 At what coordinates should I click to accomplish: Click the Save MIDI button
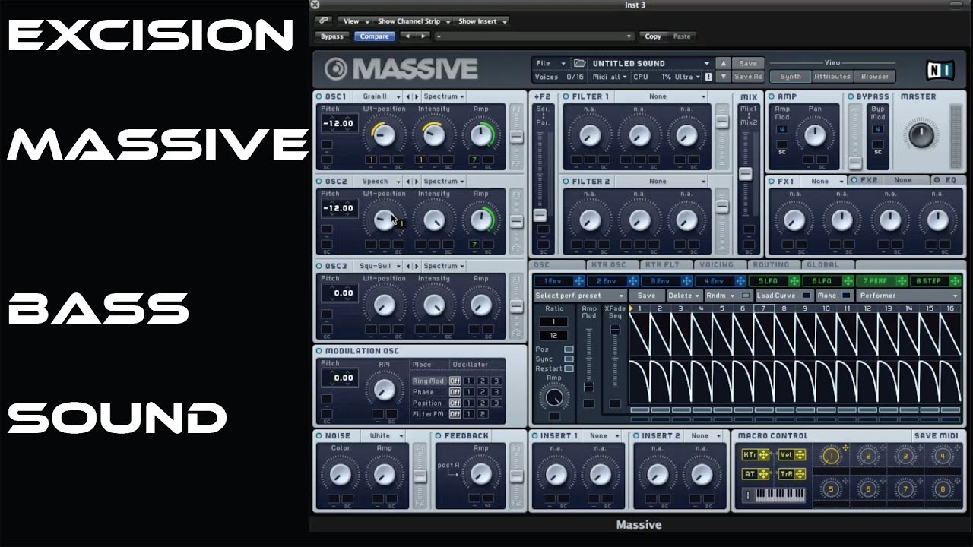(x=937, y=436)
